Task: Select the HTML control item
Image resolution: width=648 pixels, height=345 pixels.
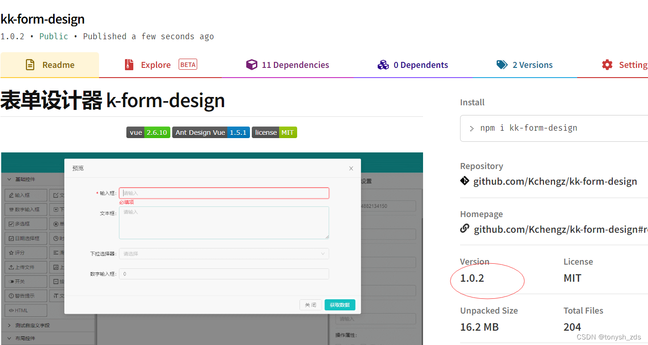Action: click(26, 310)
